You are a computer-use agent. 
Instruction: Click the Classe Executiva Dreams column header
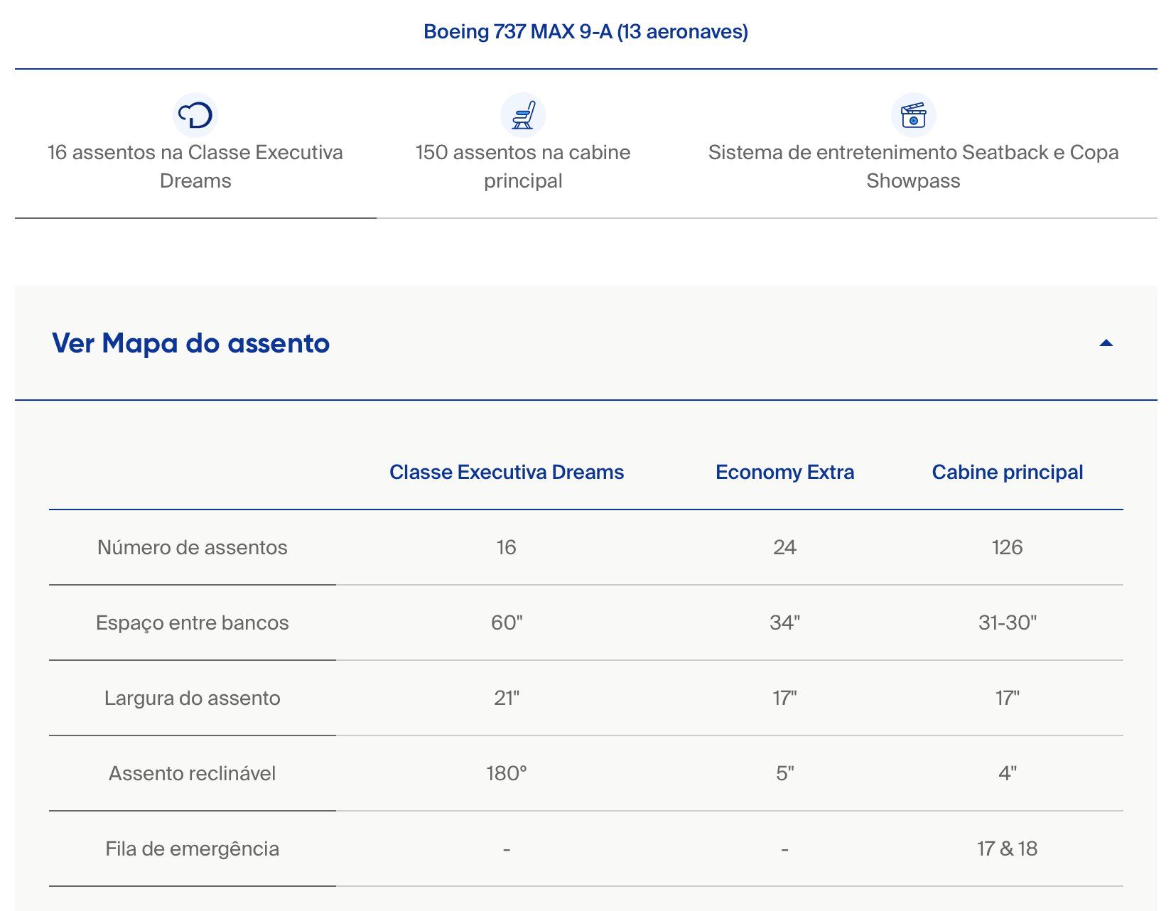(507, 473)
